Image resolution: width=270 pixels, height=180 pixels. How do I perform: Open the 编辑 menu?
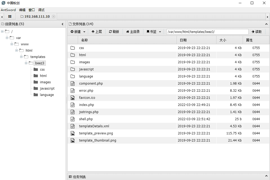pos(22,10)
